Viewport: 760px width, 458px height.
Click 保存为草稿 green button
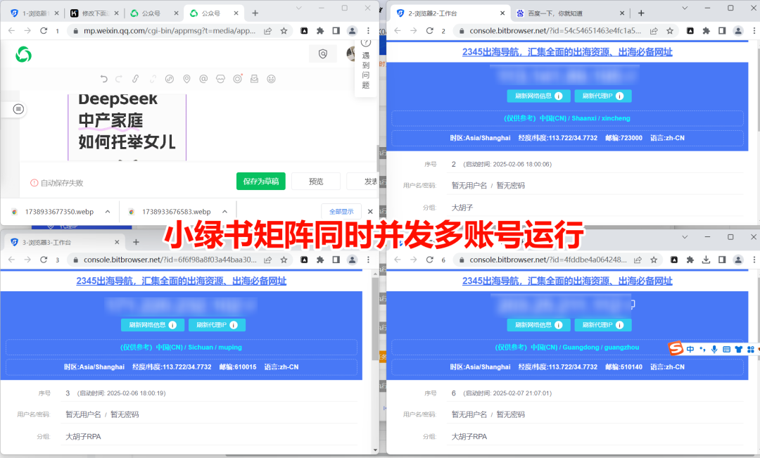click(x=261, y=182)
